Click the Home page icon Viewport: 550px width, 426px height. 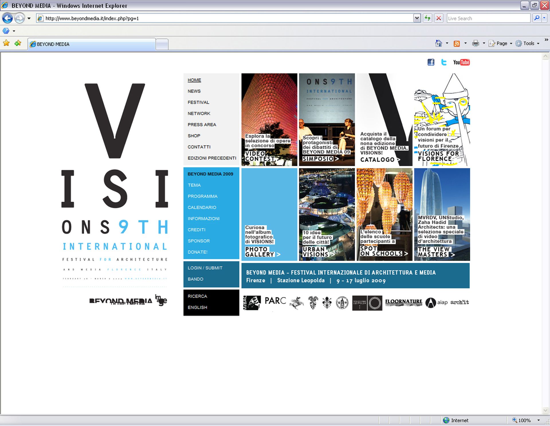pyautogui.click(x=439, y=43)
